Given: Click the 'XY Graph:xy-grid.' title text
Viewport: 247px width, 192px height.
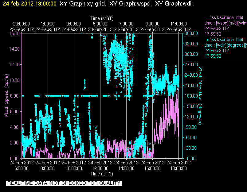Looking at the screenshot, I should pyautogui.click(x=83, y=4).
